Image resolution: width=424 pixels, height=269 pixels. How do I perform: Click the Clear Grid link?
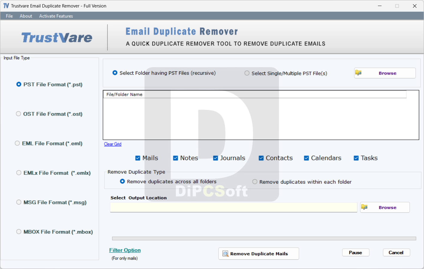pos(113,144)
